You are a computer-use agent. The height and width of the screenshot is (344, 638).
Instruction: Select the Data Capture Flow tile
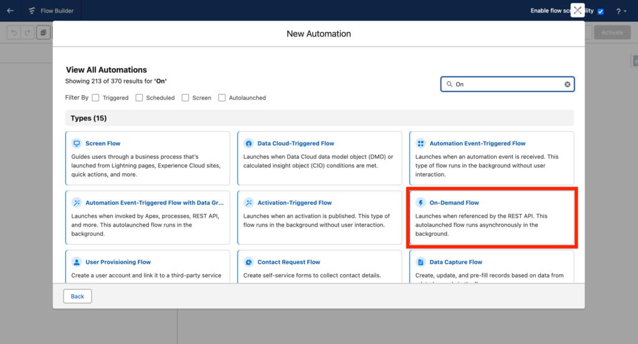point(492,267)
